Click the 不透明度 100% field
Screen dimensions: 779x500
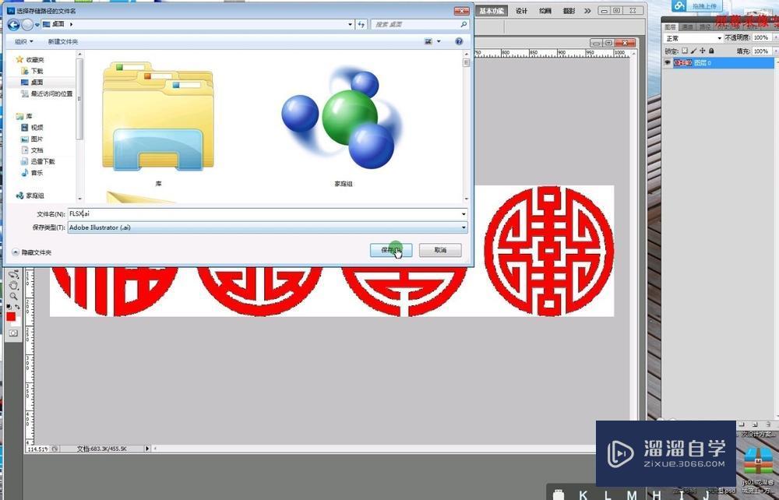click(761, 37)
